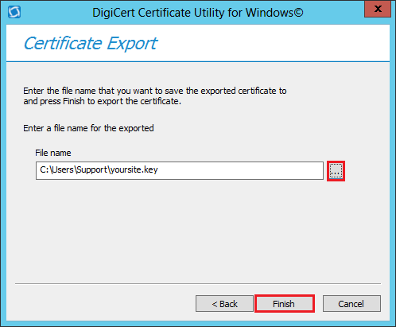
Task: Click the 'Enter a file name for the exported' text
Action: pyautogui.click(x=88, y=128)
